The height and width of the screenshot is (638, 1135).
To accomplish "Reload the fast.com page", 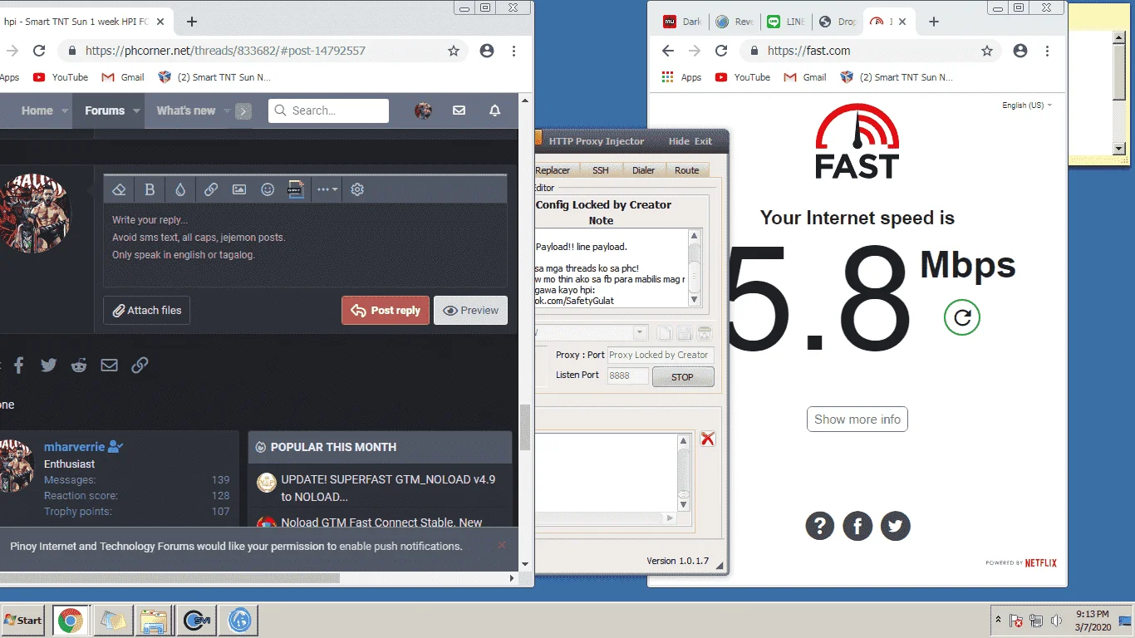I will [721, 51].
